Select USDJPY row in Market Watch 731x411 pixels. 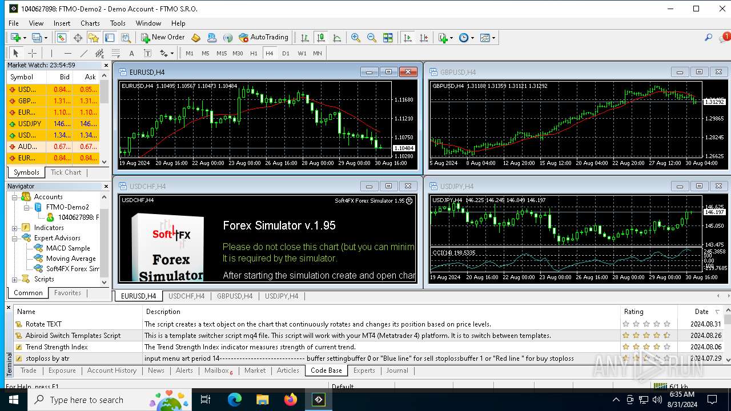(x=52, y=124)
